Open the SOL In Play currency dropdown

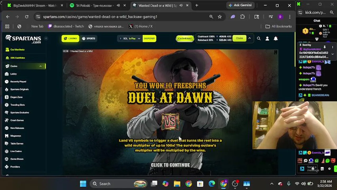pos(130,39)
